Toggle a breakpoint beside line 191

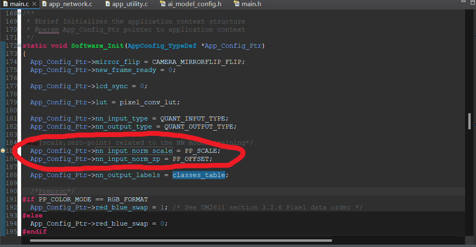pos(3,199)
